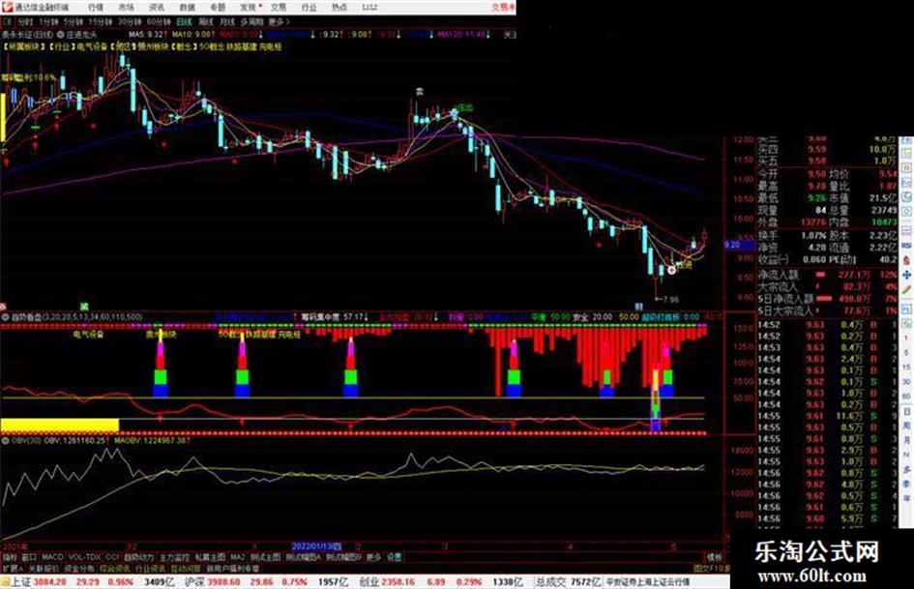Select the 周 shortcut in right toolbar
914x589 pixels.
[906, 426]
